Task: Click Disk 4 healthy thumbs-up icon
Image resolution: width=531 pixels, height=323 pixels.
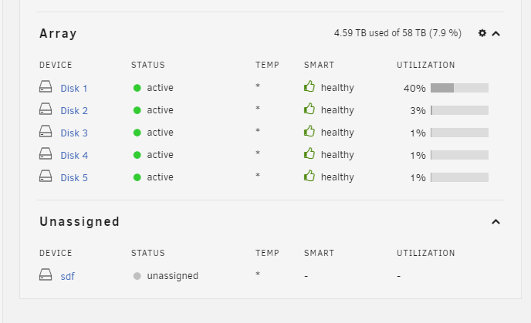Action: click(x=309, y=153)
